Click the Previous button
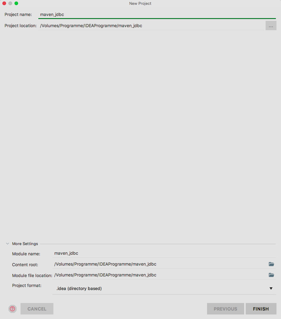Viewport: 281px width, 319px height. click(225, 309)
